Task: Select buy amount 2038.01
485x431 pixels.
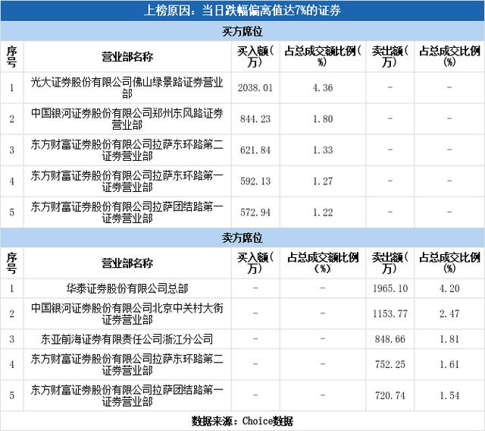Action: [x=255, y=88]
